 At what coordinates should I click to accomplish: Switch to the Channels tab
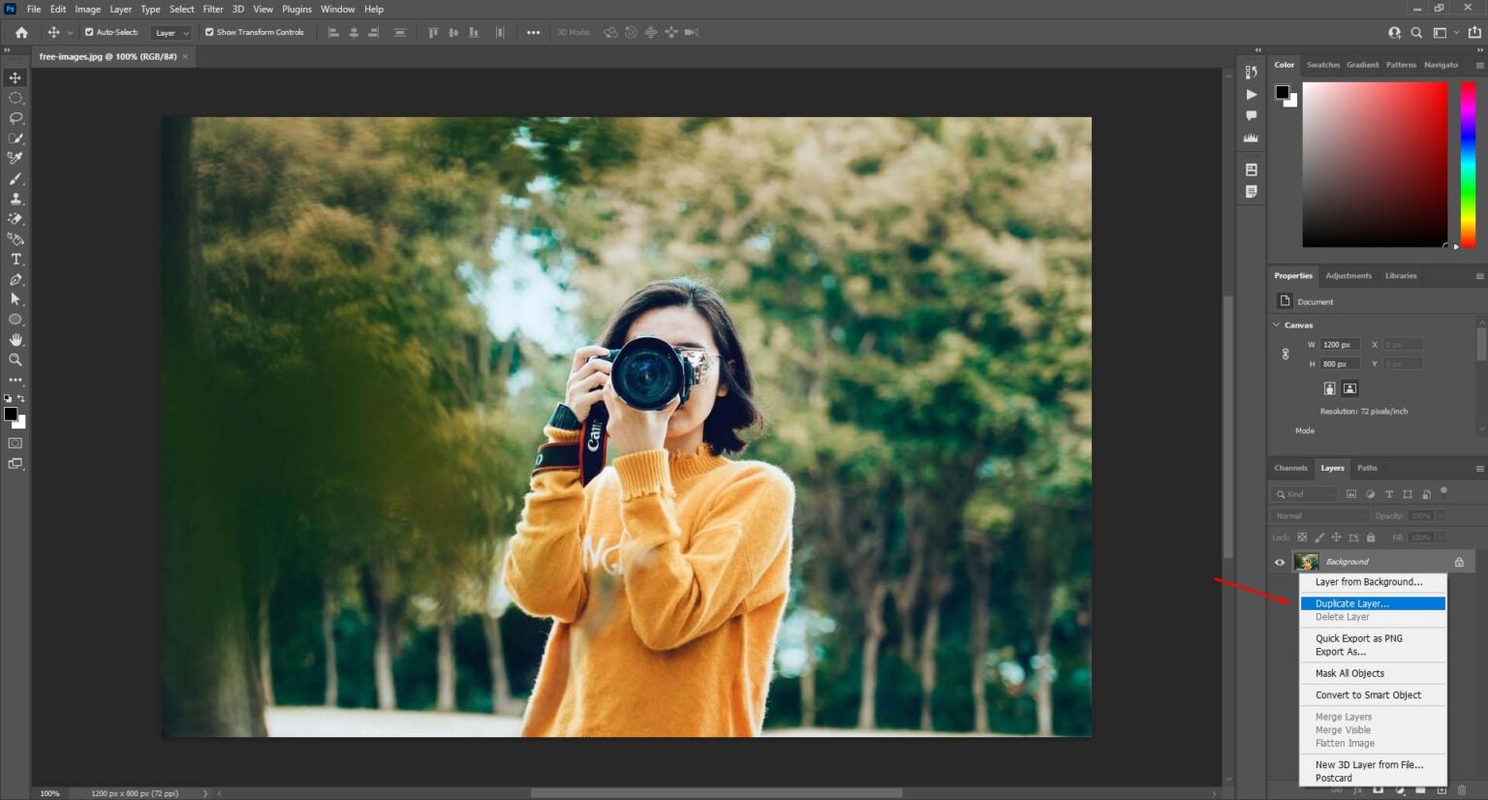(x=1289, y=468)
